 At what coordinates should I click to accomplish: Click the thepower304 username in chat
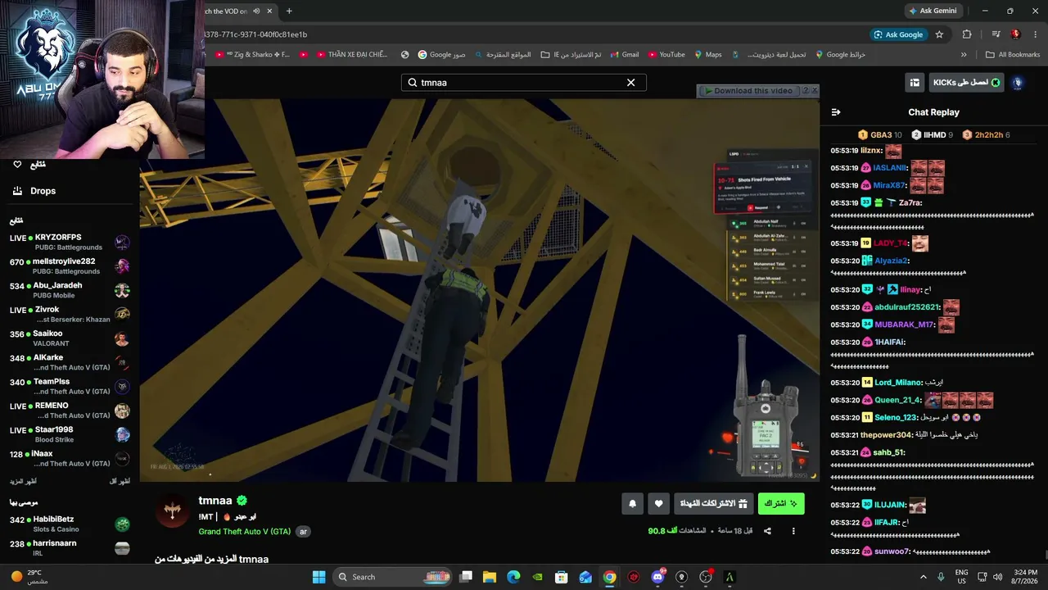click(x=887, y=435)
